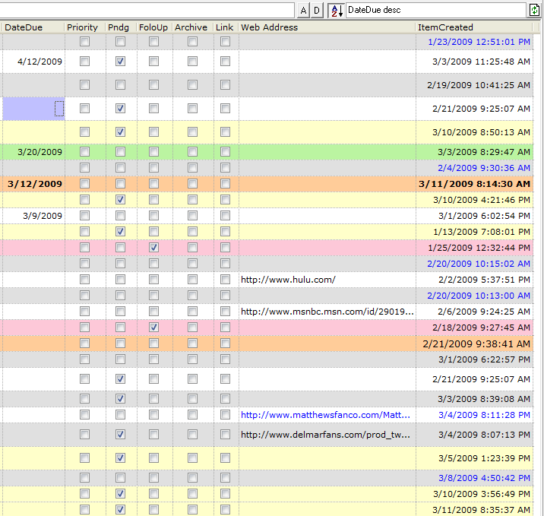This screenshot has height=516, width=544.
Task: Click '1/23/2009 12:51:01 PM' created date
Action: [x=479, y=42]
